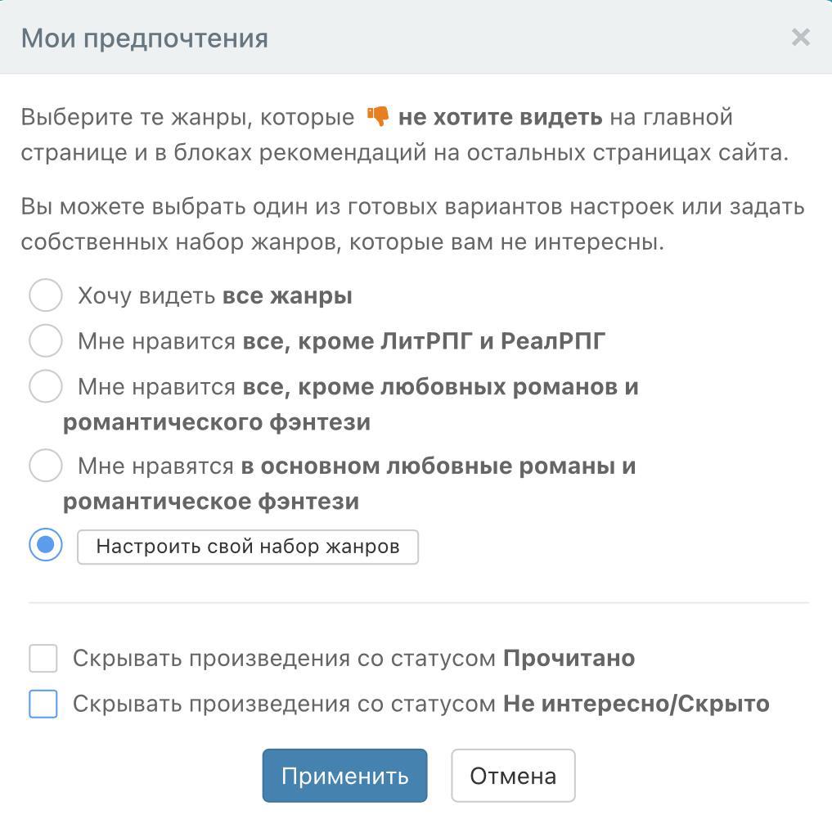Click the bold романтическое фэнтези label text
The image size is (832, 824).
point(211,501)
